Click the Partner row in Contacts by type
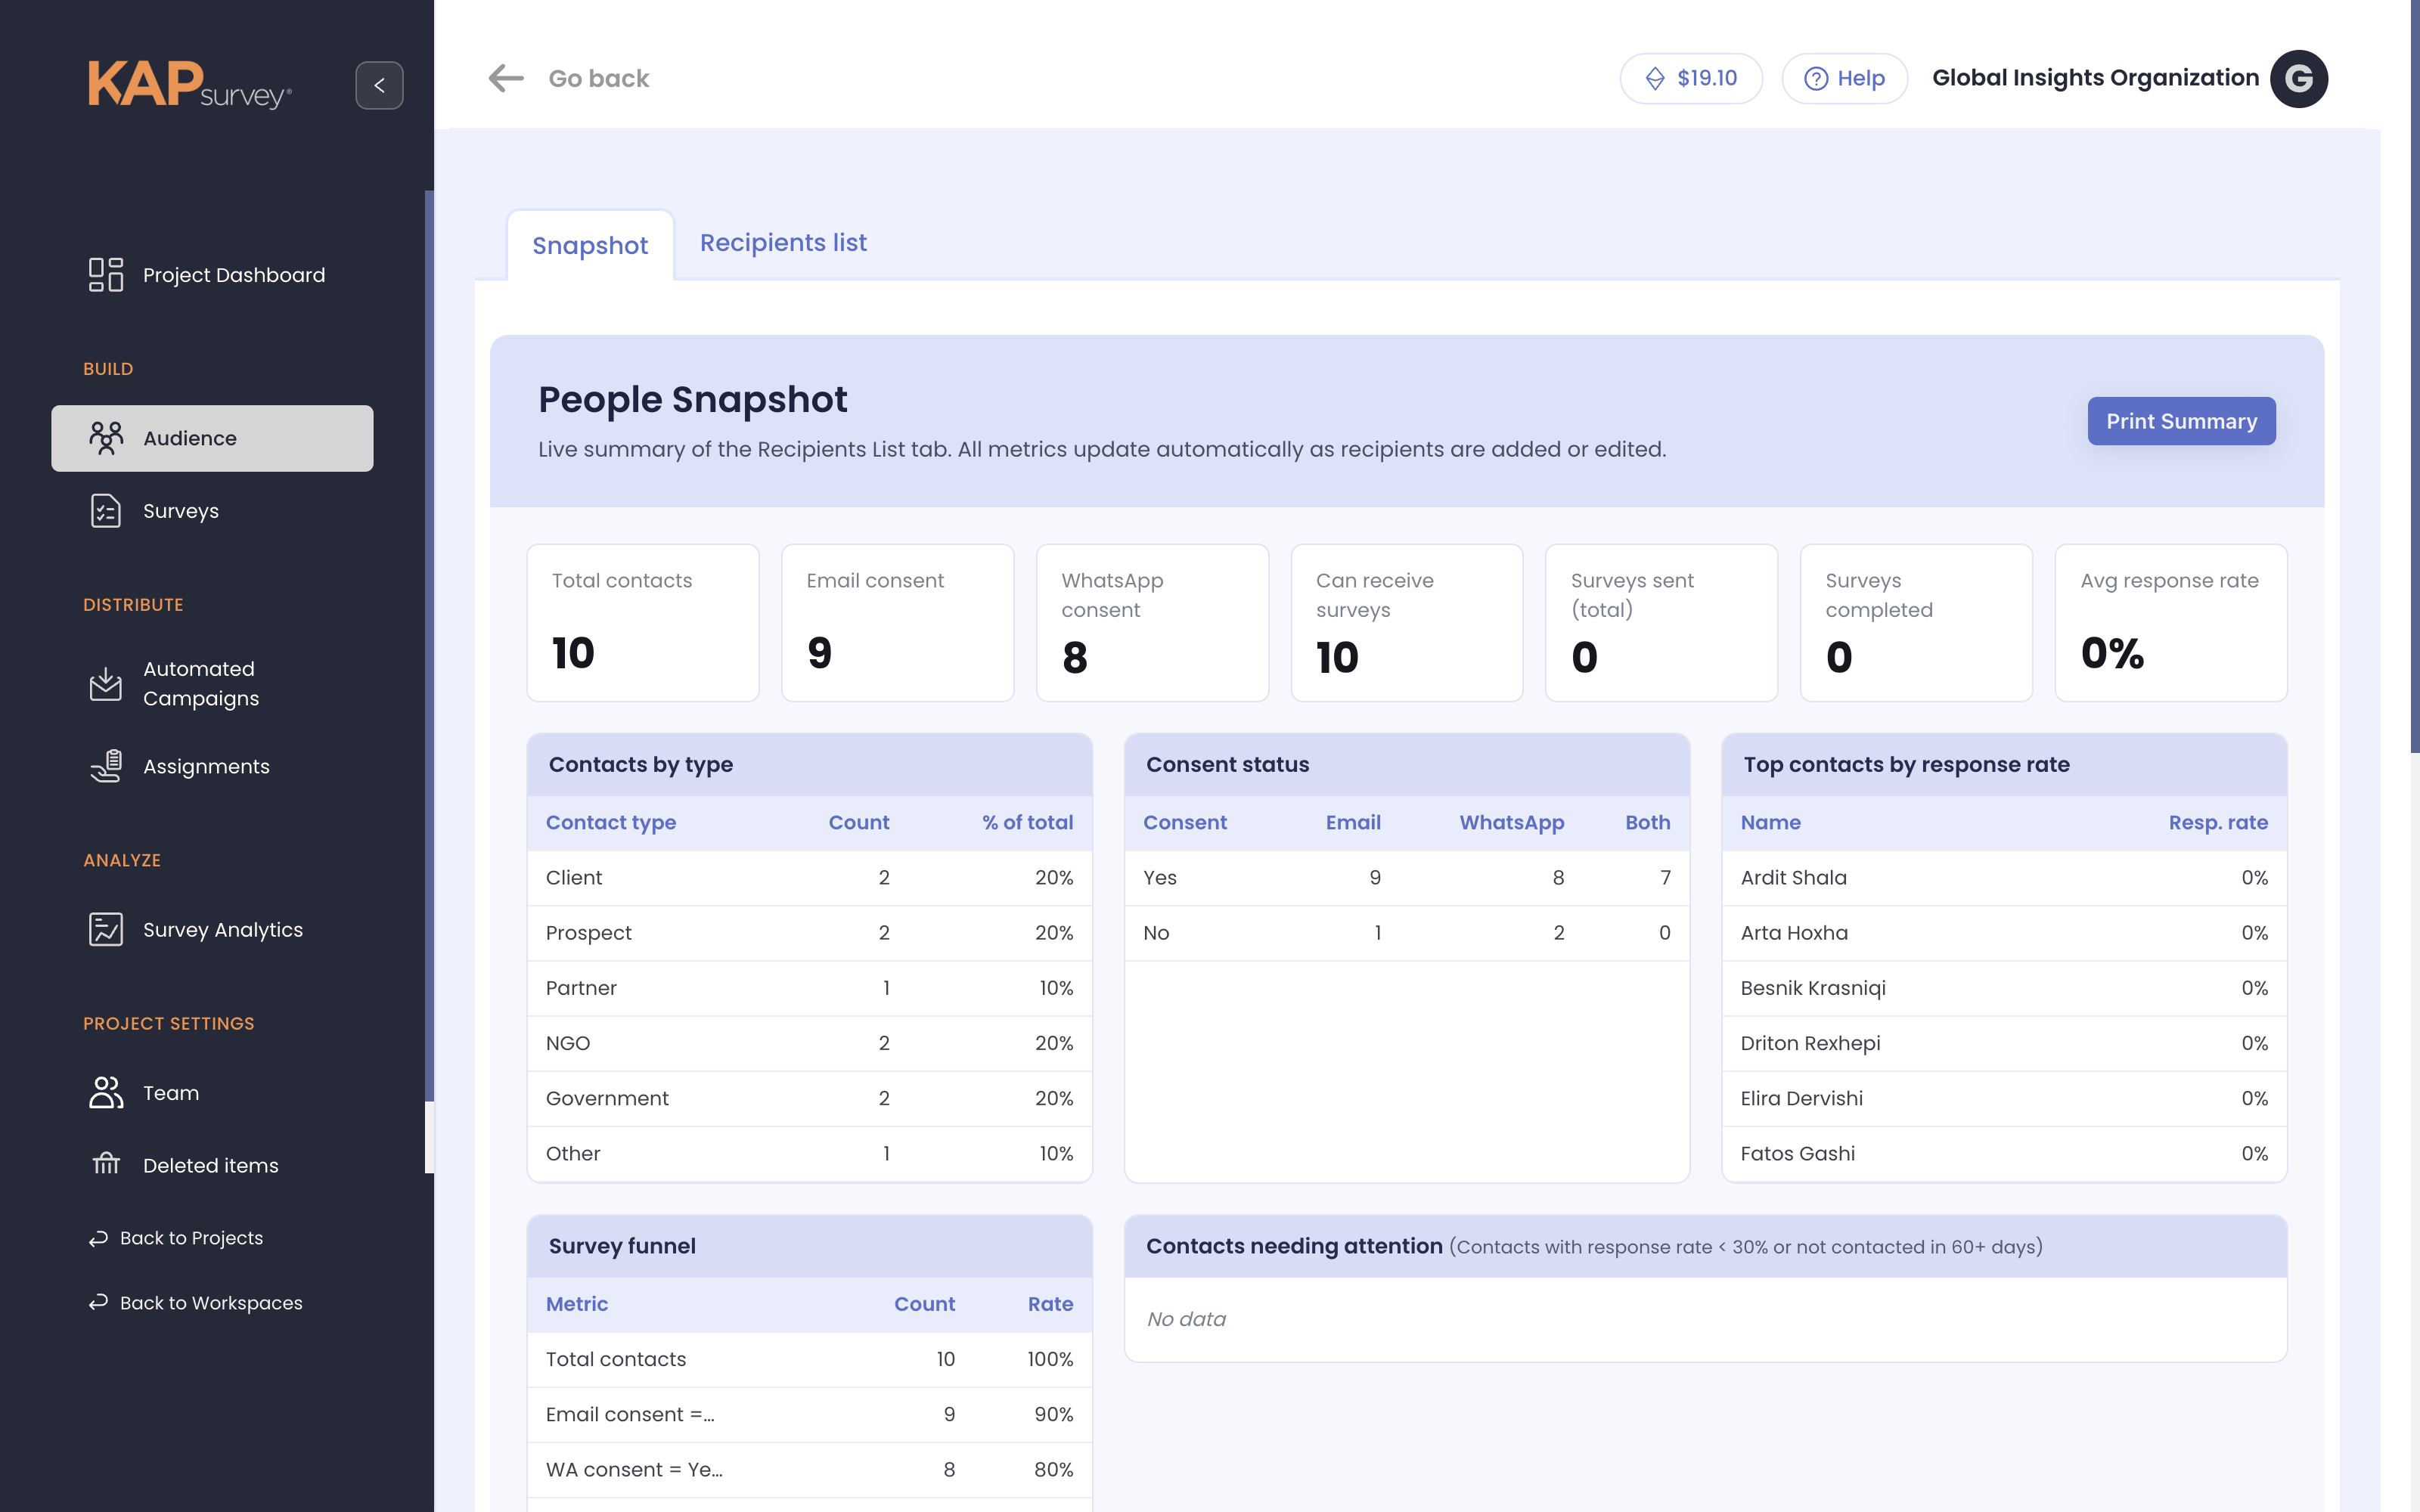This screenshot has height=1512, width=2420. click(809, 988)
